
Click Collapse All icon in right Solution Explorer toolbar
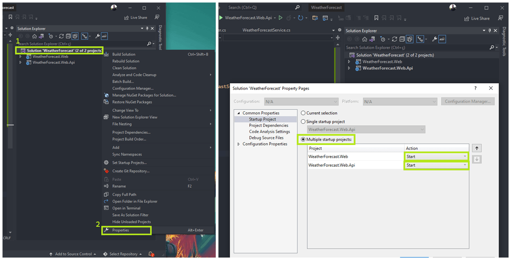tap(402, 39)
